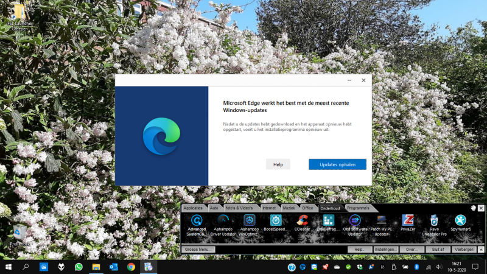Select the Onderhoud tab
Screen dimensions: 487x274
pyautogui.click(x=330, y=208)
